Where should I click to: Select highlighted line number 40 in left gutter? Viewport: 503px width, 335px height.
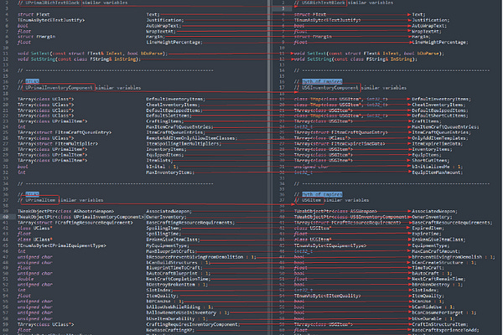[6, 217]
